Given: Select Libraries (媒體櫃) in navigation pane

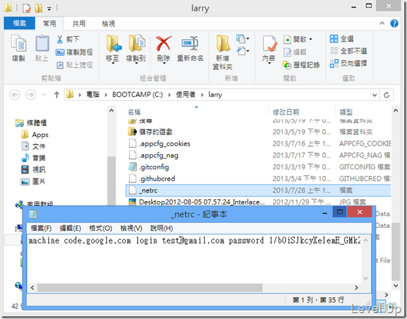Looking at the screenshot, I should coord(31,123).
